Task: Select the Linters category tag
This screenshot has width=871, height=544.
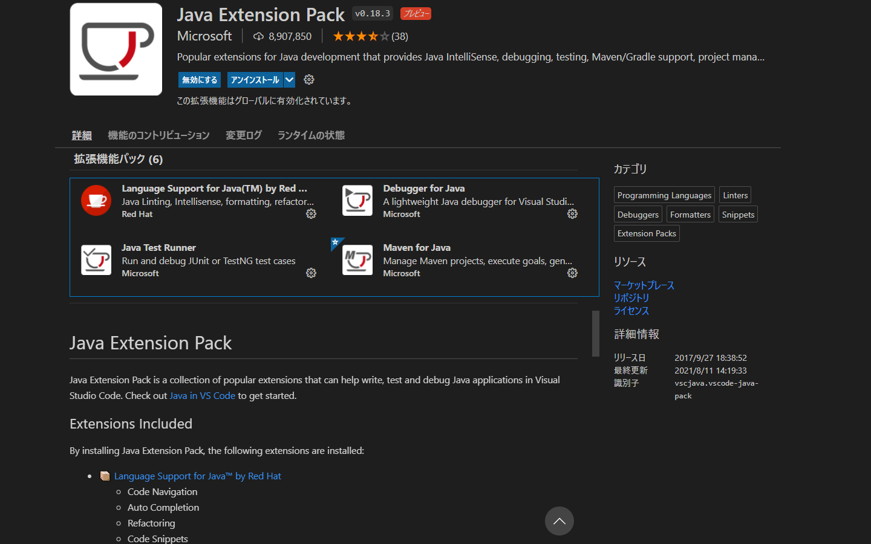Action: (x=735, y=195)
